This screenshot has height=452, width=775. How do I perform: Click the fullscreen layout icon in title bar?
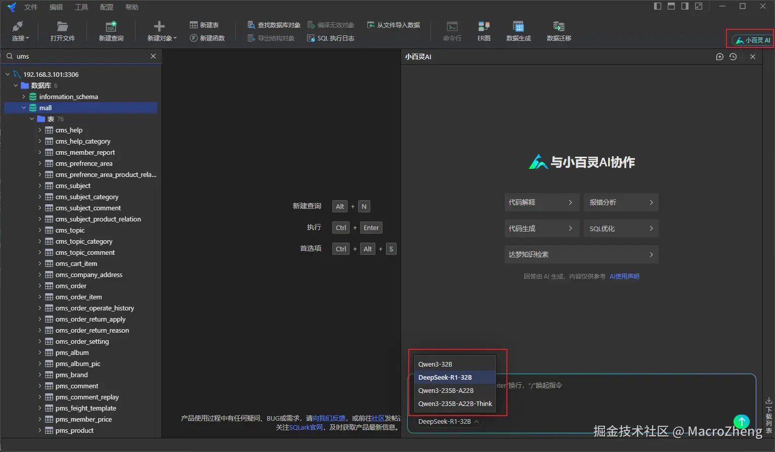(699, 6)
